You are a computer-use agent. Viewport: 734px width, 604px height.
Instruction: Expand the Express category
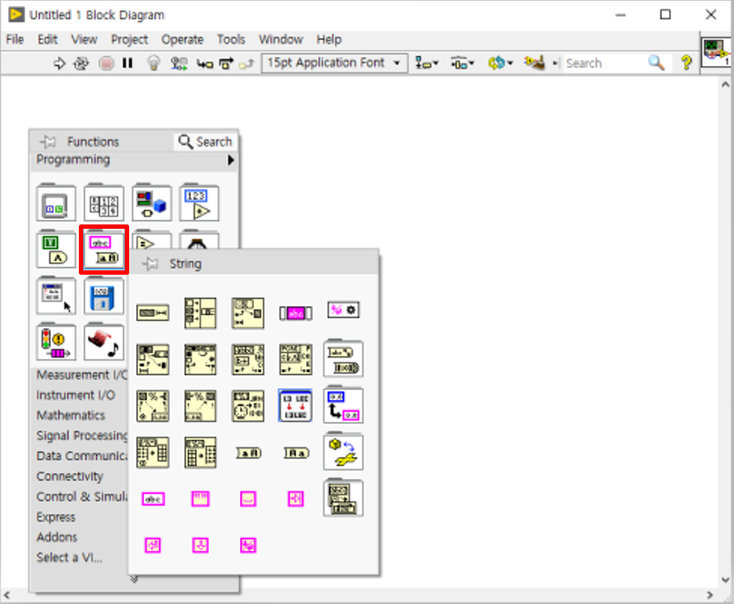pos(55,517)
